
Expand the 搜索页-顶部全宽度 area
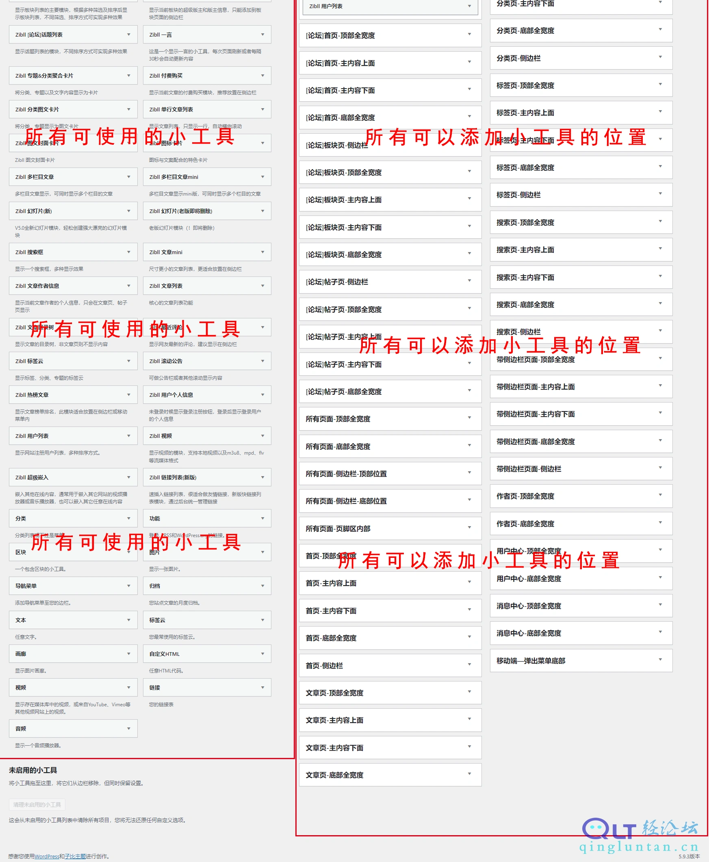(x=581, y=222)
